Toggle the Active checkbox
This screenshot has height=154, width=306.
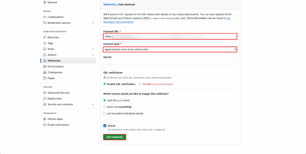[105, 126]
